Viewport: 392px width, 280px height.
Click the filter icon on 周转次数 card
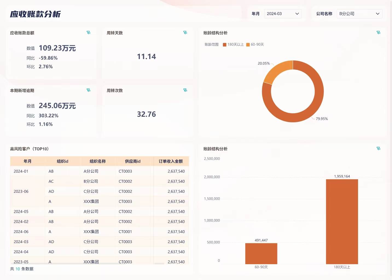pyautogui.click(x=185, y=90)
